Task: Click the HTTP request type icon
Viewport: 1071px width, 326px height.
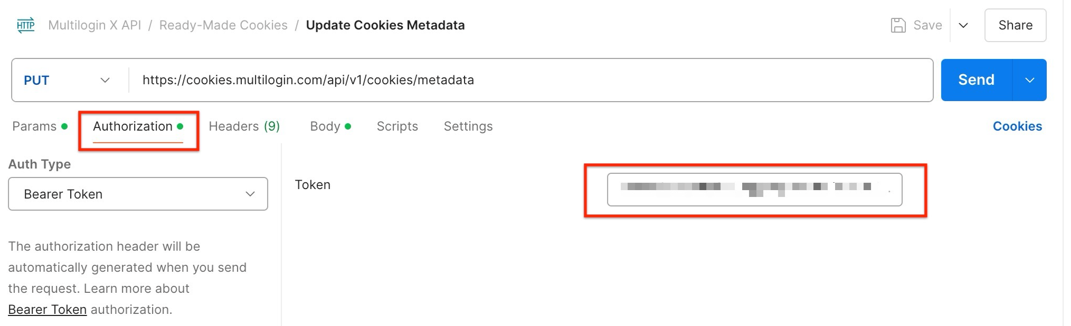Action: 25,25
